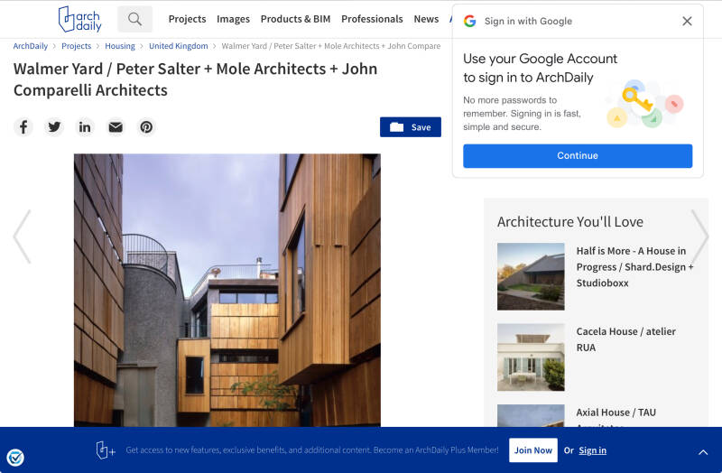Go to the Projects breadcrumb
This screenshot has height=473, width=722.
click(x=77, y=46)
